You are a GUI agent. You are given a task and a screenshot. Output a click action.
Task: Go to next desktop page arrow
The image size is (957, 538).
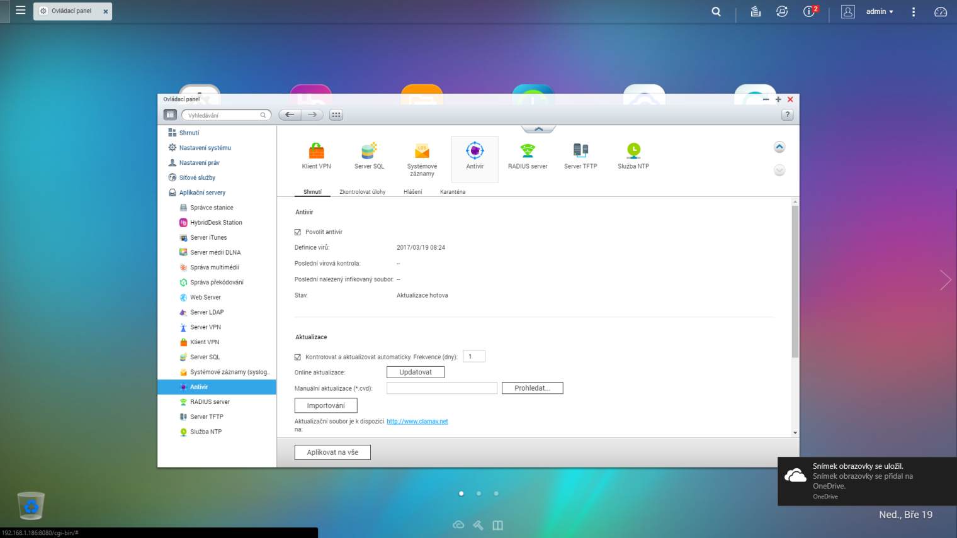tap(945, 280)
